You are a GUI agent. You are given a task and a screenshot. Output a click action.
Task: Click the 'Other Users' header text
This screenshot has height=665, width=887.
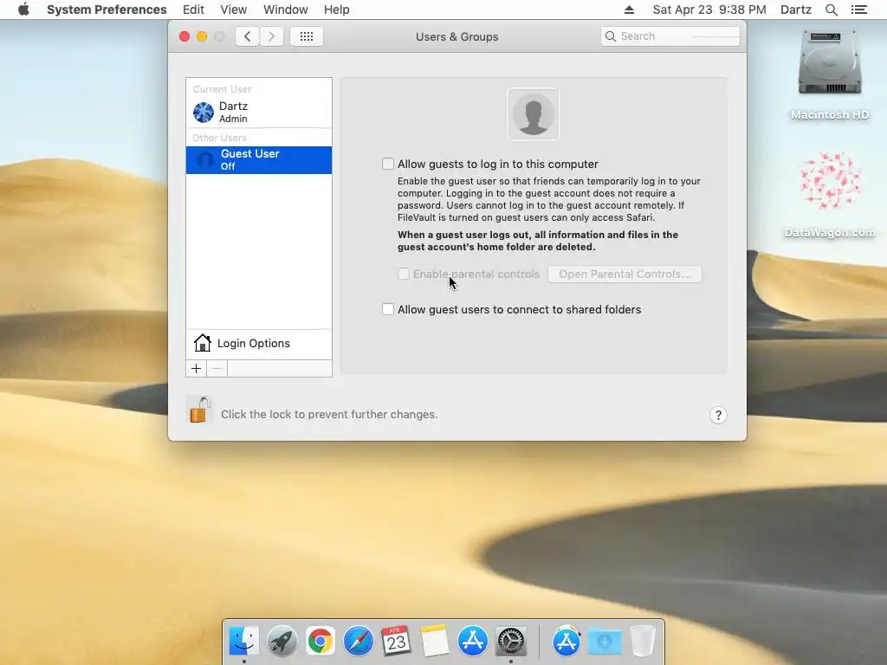coord(219,138)
